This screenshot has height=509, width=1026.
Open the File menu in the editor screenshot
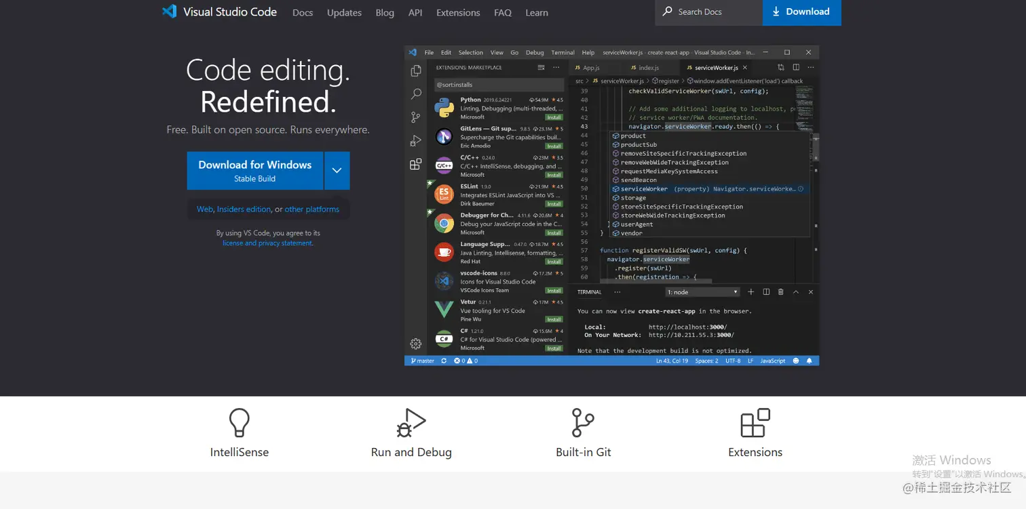[429, 52]
